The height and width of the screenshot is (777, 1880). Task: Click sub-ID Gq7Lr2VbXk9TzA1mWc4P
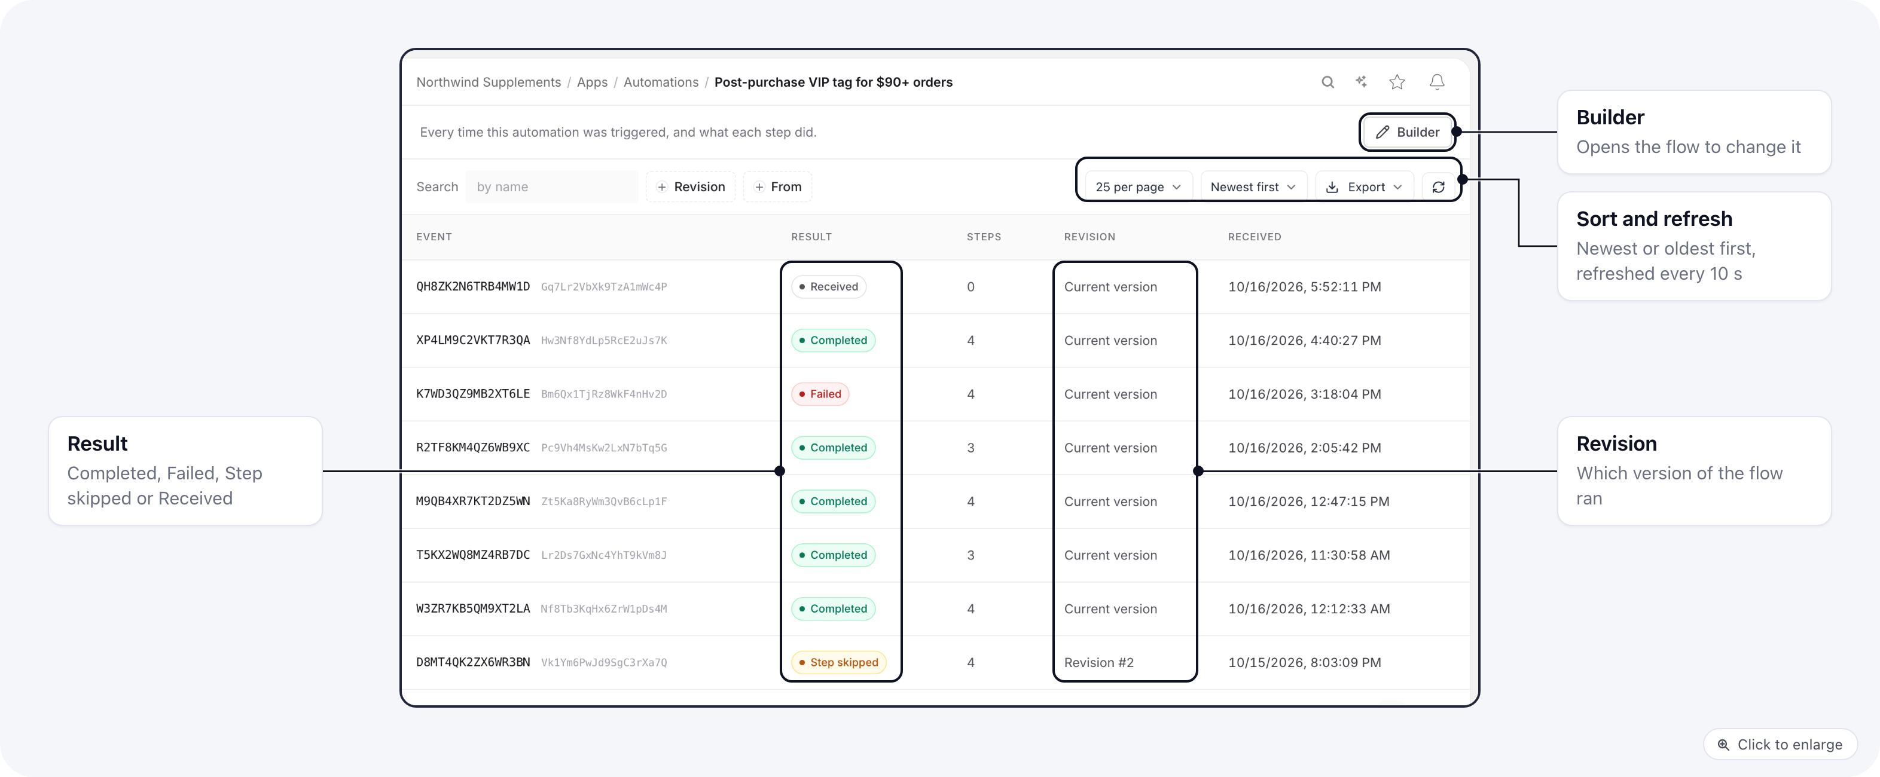(603, 287)
